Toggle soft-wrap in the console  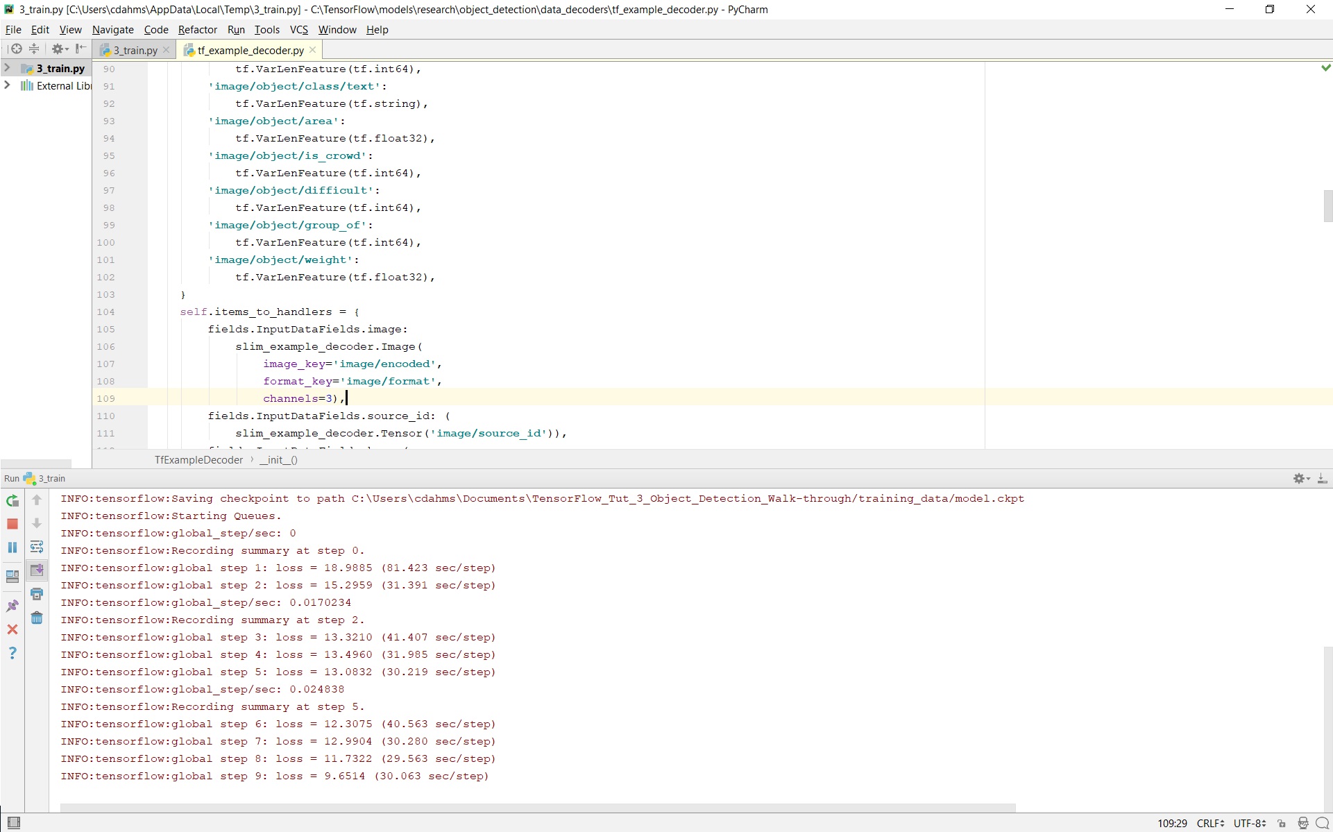pyautogui.click(x=37, y=547)
